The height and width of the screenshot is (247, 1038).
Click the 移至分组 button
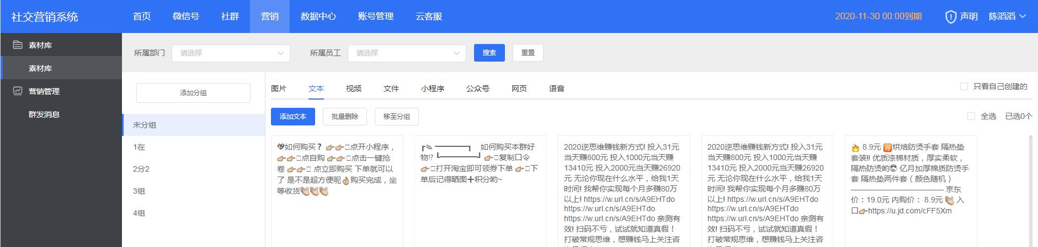(x=397, y=117)
